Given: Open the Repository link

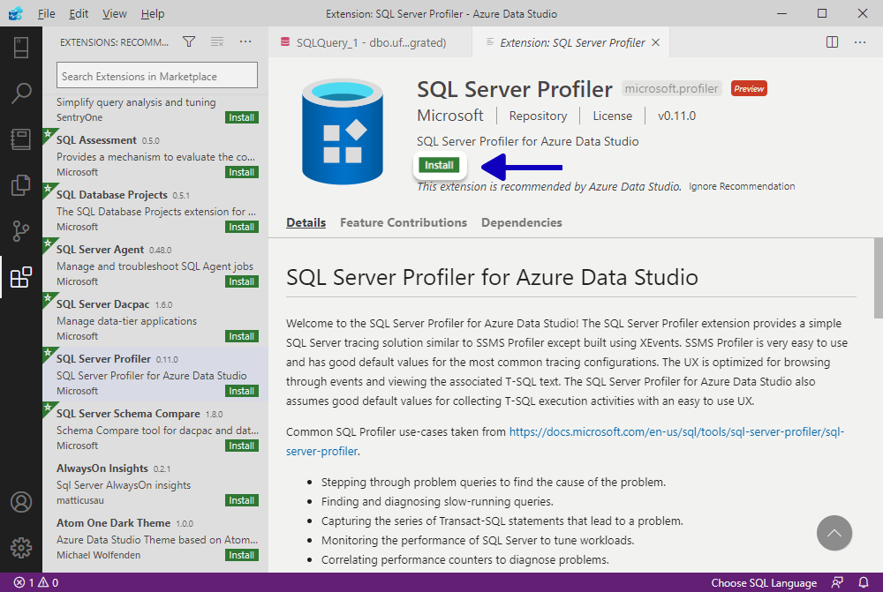Looking at the screenshot, I should click(x=538, y=116).
